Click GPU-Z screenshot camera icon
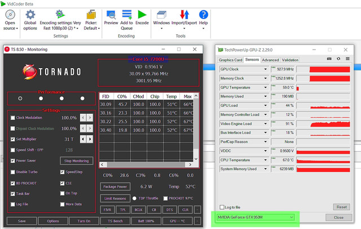The height and width of the screenshot is (229, 361). click(x=329, y=59)
